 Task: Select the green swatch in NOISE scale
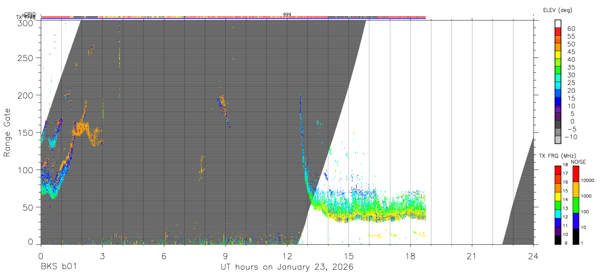[576, 205]
